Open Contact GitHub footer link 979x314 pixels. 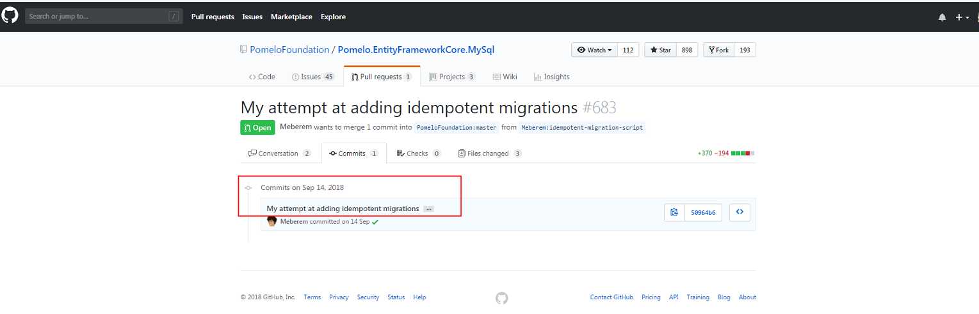point(611,297)
